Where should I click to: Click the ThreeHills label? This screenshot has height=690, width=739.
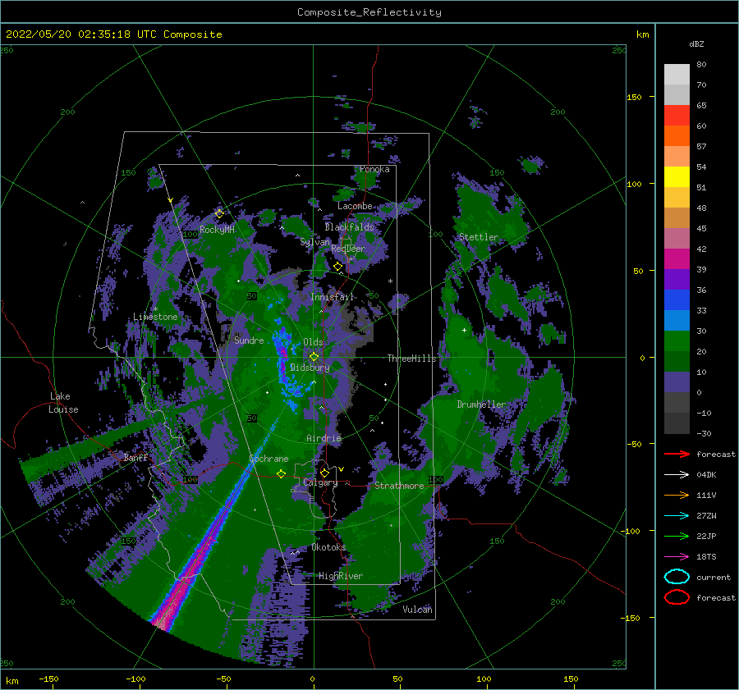click(412, 359)
